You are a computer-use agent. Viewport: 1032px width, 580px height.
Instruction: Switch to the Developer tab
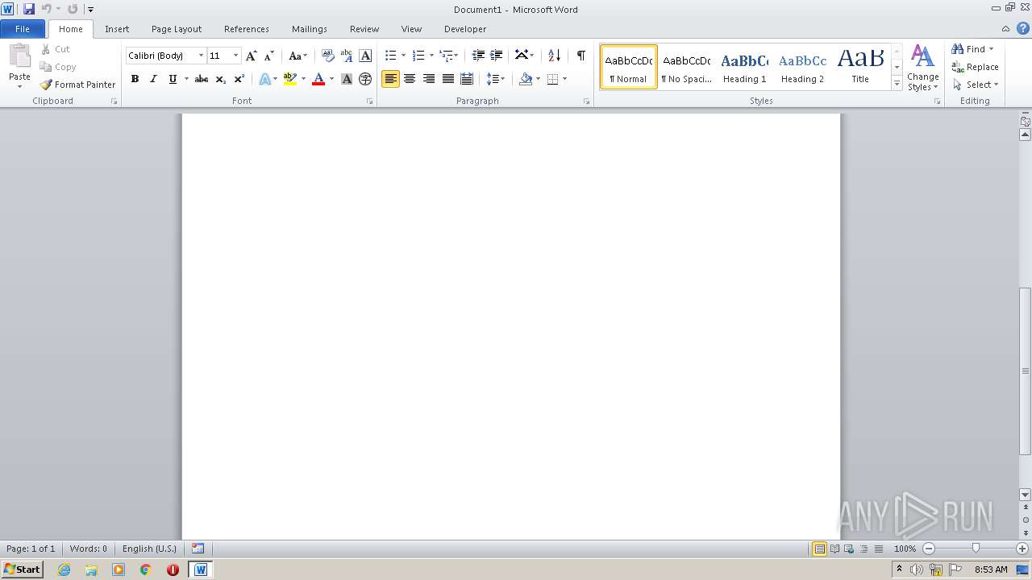tap(465, 29)
